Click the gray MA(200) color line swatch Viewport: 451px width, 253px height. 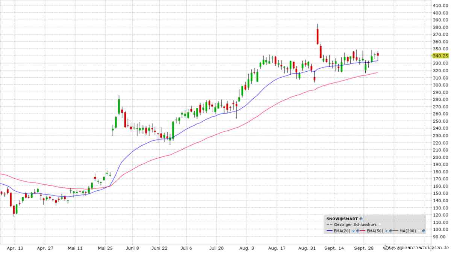[x=395, y=231]
